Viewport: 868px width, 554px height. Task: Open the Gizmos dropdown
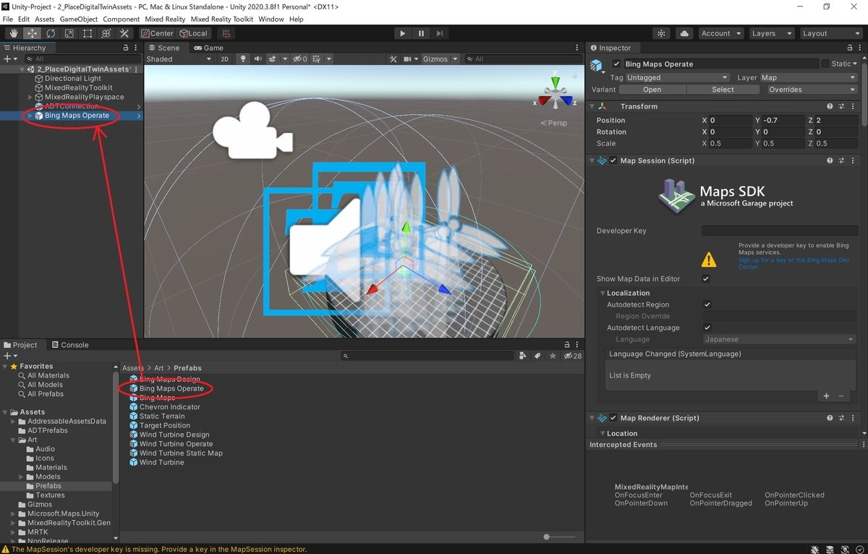click(441, 59)
